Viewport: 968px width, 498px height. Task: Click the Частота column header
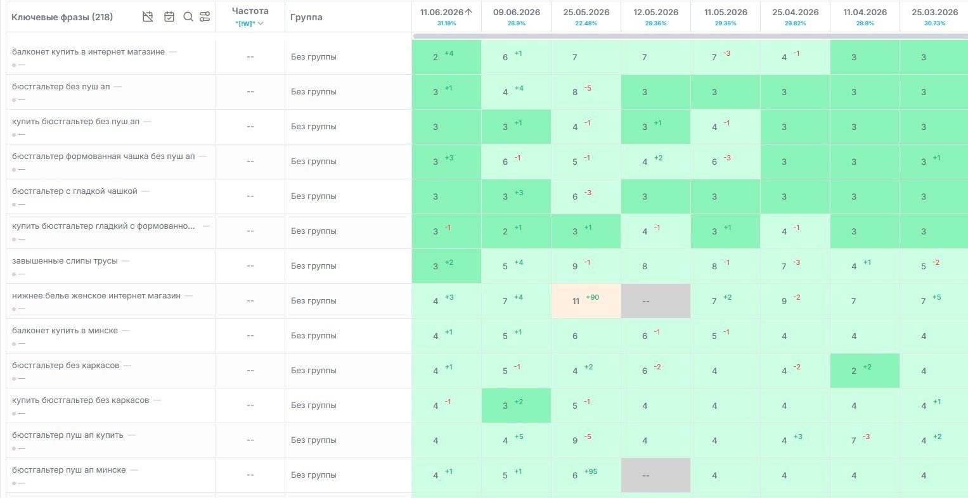pyautogui.click(x=250, y=11)
